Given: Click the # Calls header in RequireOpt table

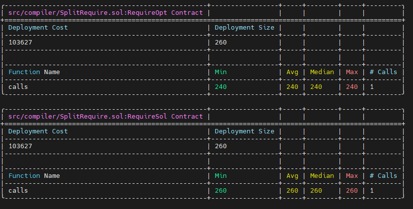Looking at the screenshot, I should 383,72.
